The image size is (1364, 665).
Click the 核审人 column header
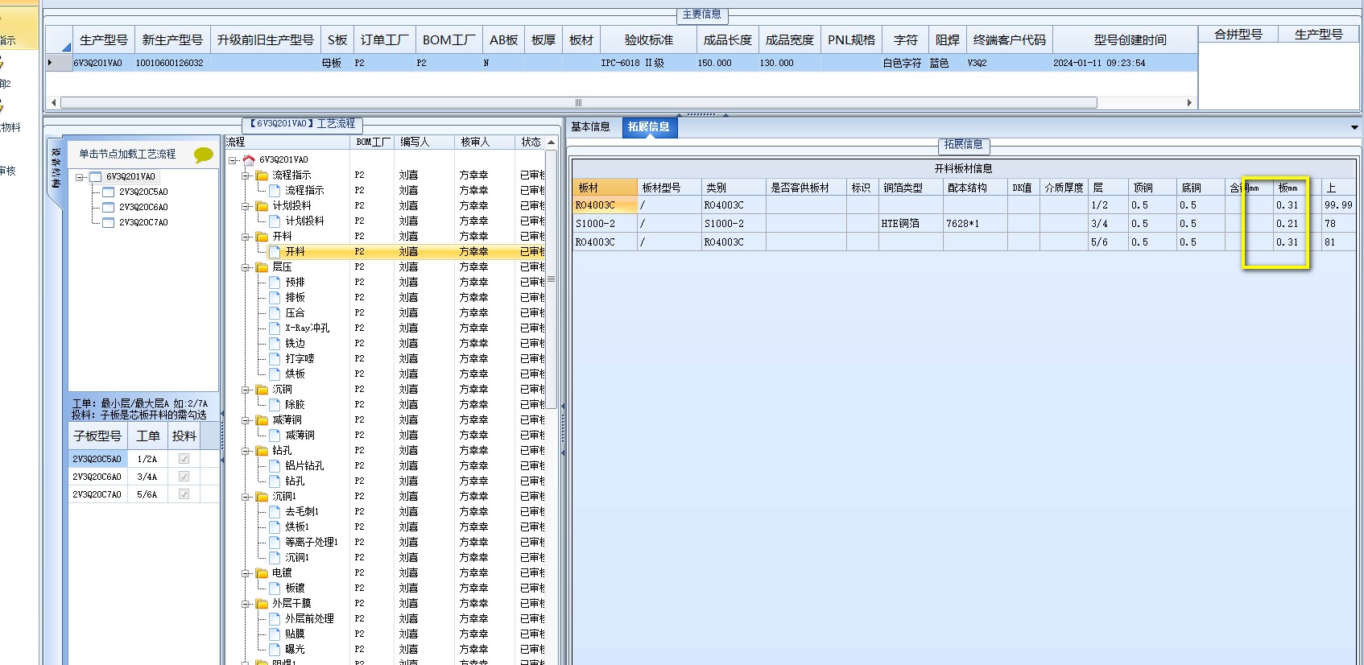[x=485, y=142]
